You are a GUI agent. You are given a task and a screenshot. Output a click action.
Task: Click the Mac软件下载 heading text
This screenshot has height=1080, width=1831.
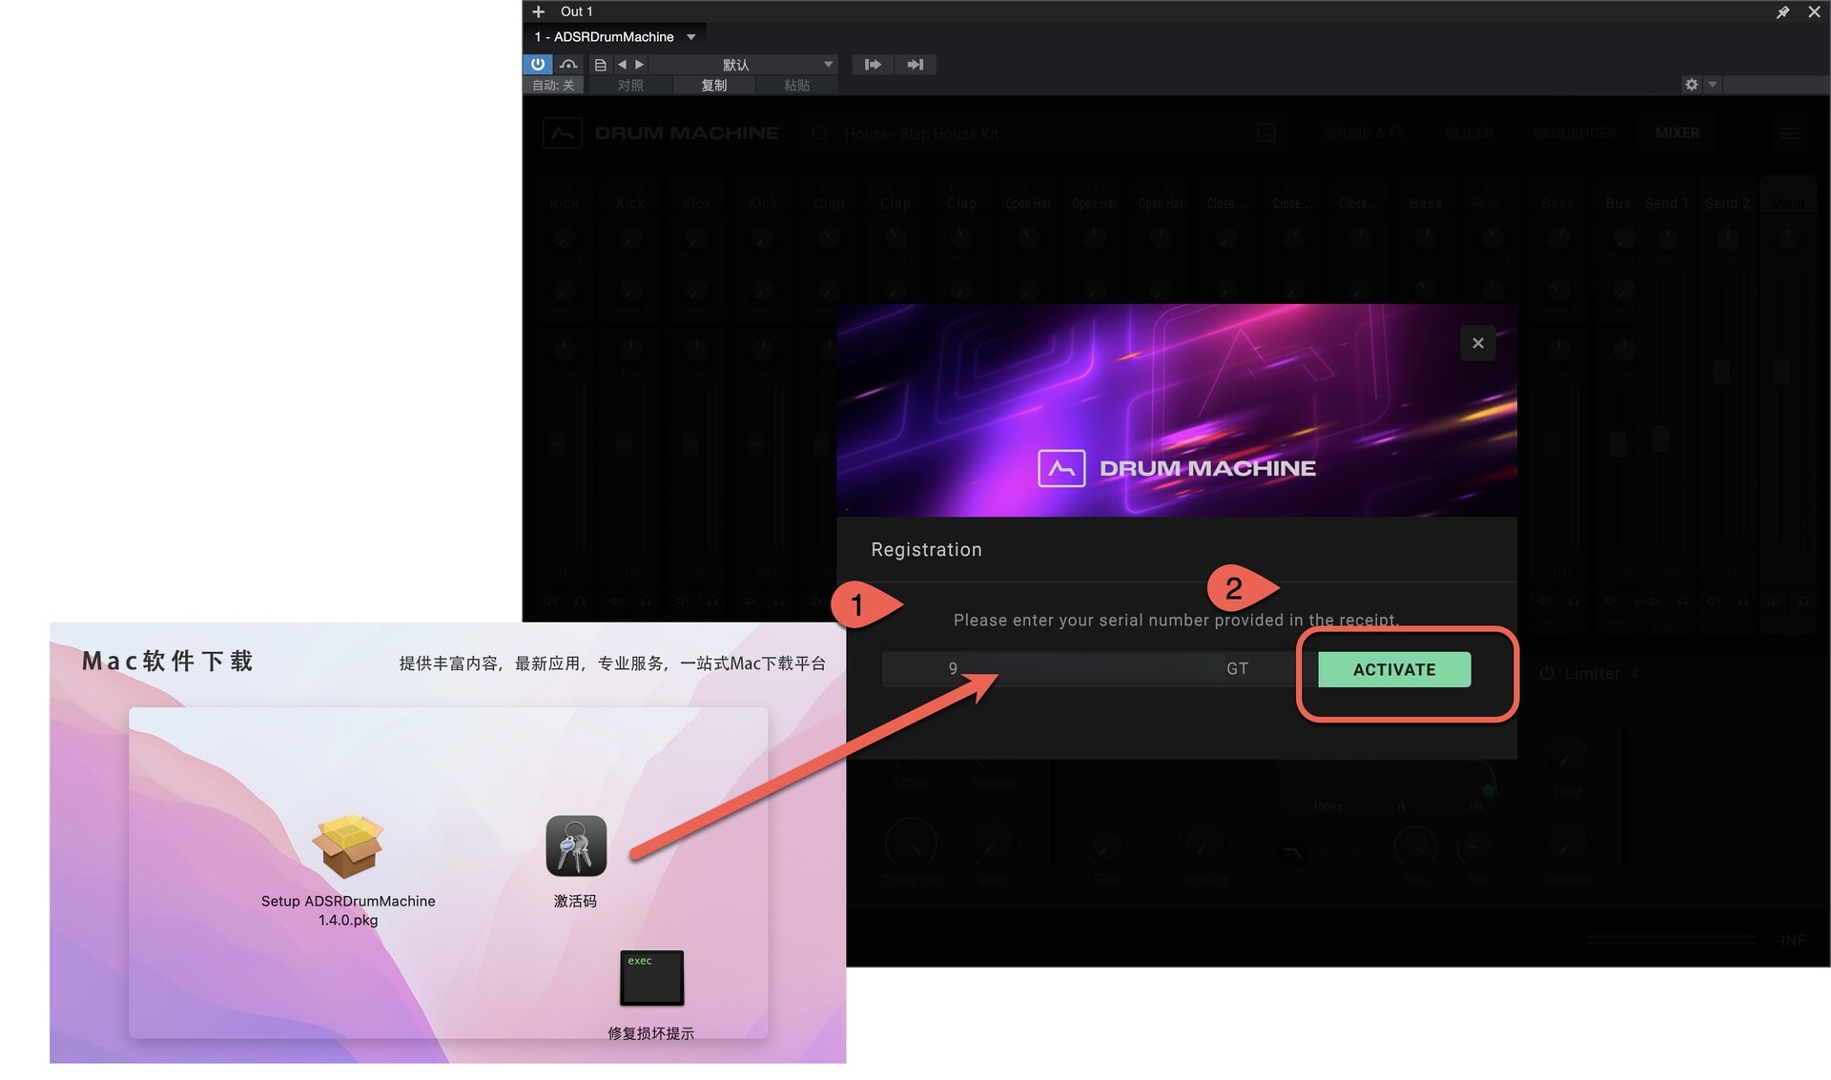pos(167,661)
